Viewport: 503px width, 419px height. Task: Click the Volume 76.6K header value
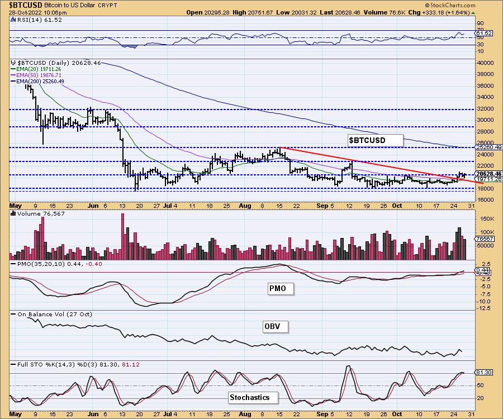point(385,12)
